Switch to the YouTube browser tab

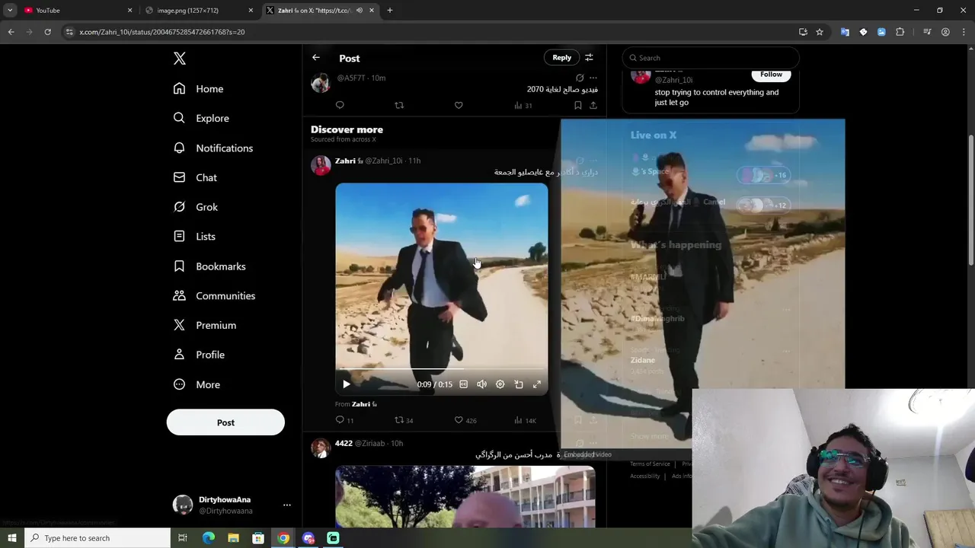pyautogui.click(x=76, y=11)
